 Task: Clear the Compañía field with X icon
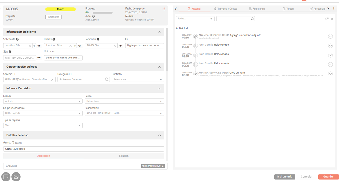tap(115, 46)
